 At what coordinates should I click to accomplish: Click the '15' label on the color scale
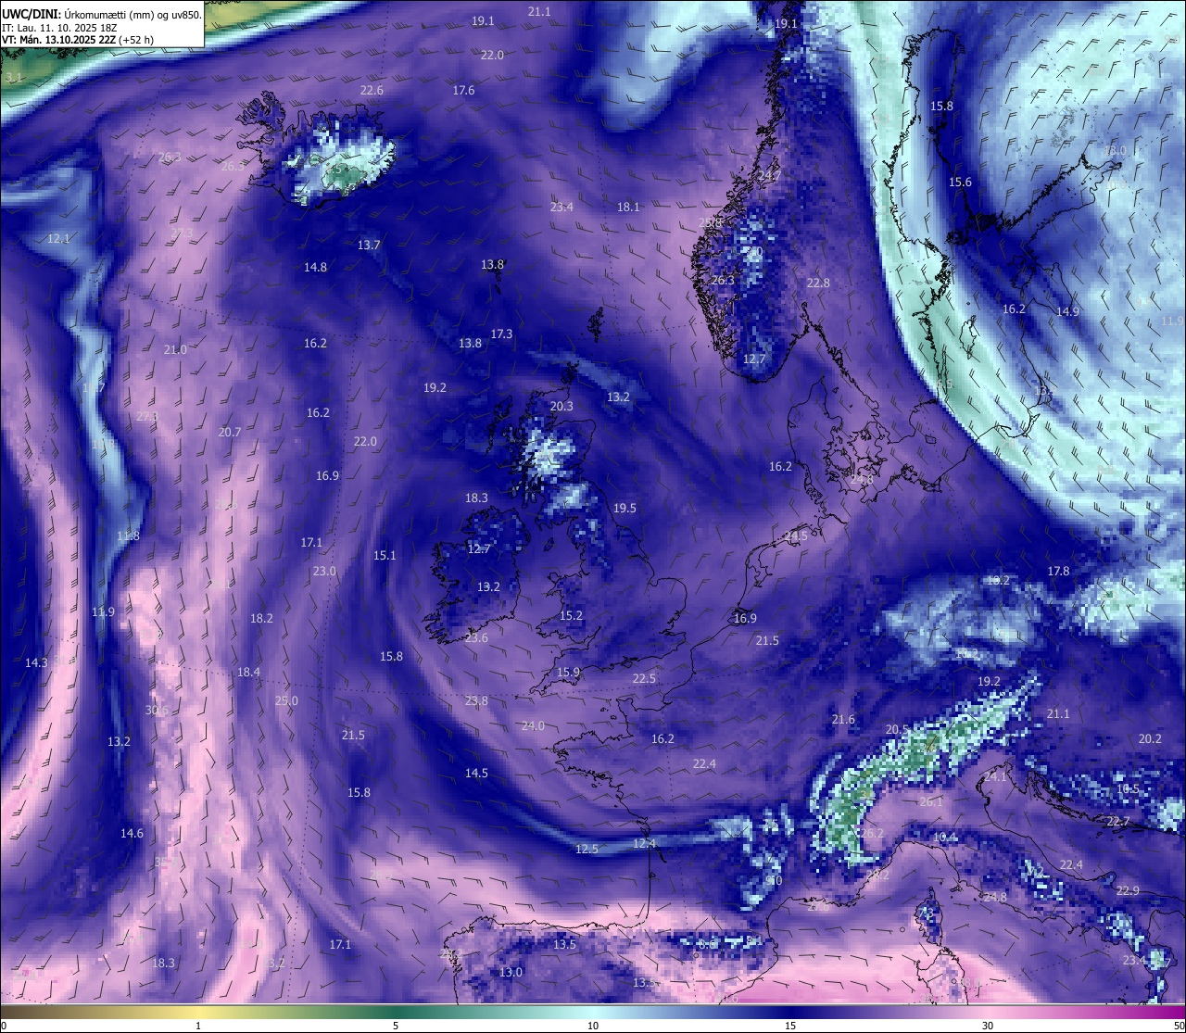click(x=790, y=1026)
